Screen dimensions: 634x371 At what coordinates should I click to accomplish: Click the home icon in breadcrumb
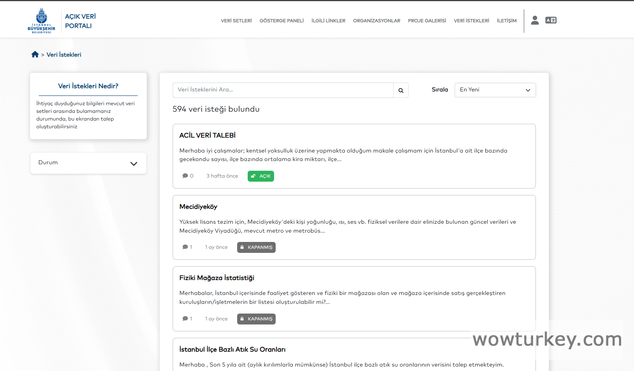click(35, 55)
